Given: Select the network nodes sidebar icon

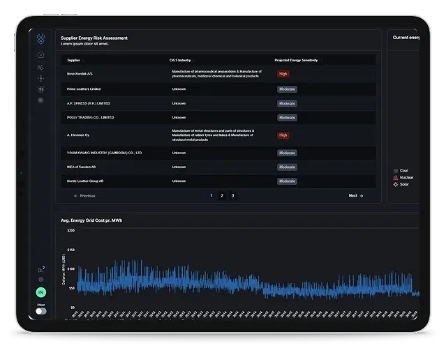Looking at the screenshot, I should (x=40, y=79).
